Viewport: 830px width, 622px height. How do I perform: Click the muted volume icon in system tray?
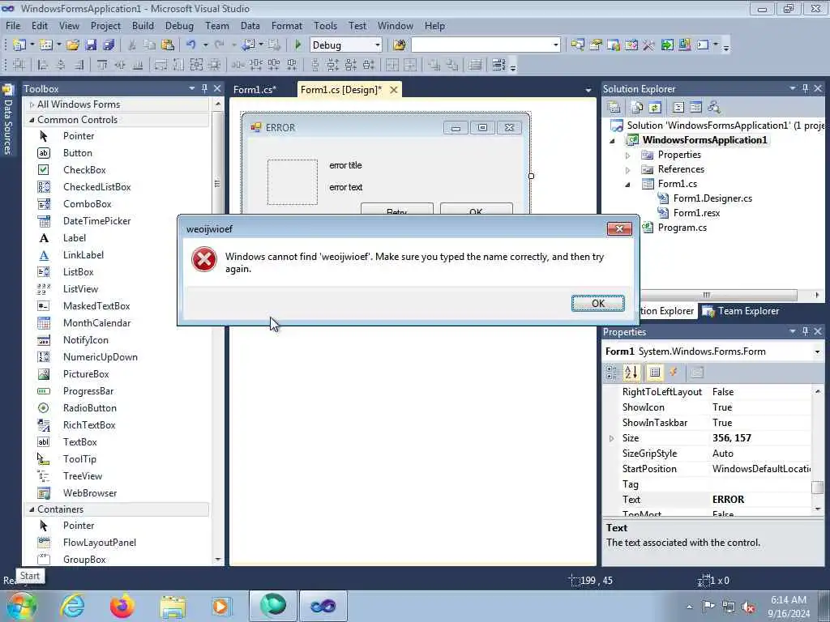coord(748,607)
